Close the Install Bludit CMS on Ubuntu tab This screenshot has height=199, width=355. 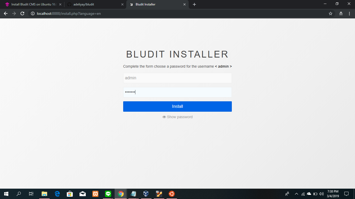click(60, 4)
